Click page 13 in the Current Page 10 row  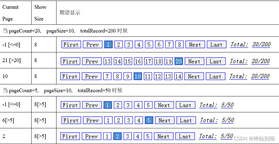168,76
